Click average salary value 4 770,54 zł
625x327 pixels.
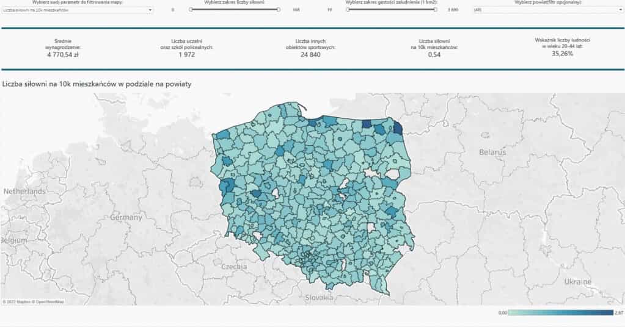point(62,55)
